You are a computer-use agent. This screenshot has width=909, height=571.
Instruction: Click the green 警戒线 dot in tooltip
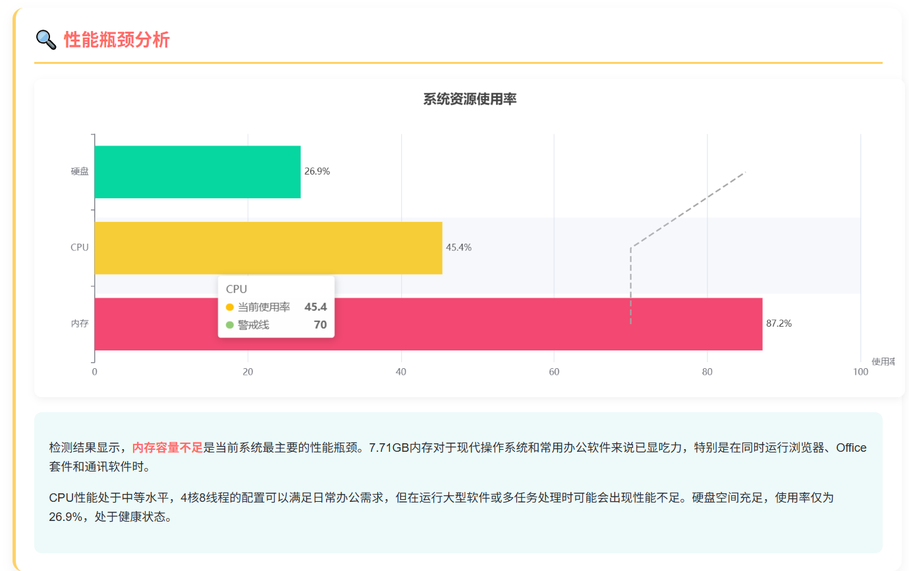230,325
